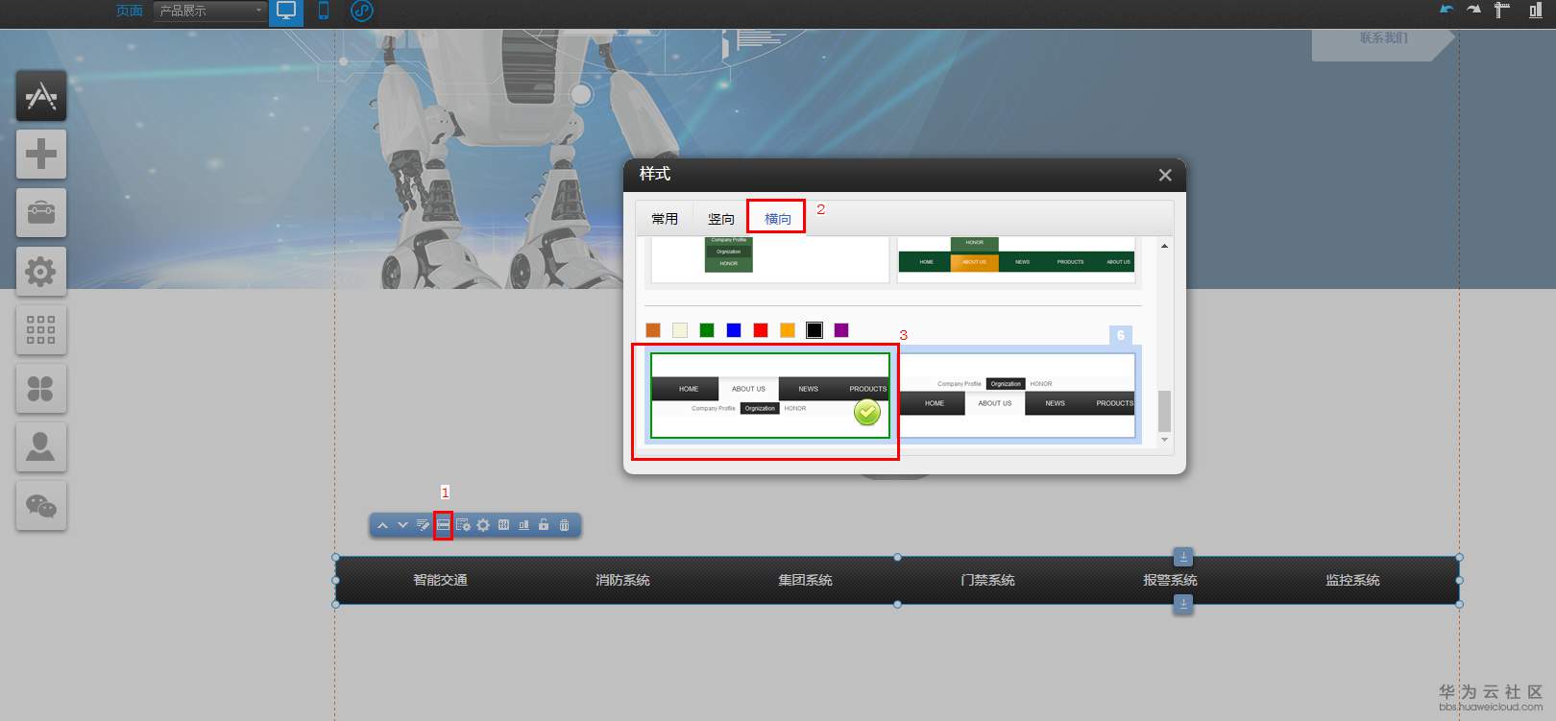Select the black nav style with submenu above
Screen dimensions: 1556x721
pos(1017,396)
